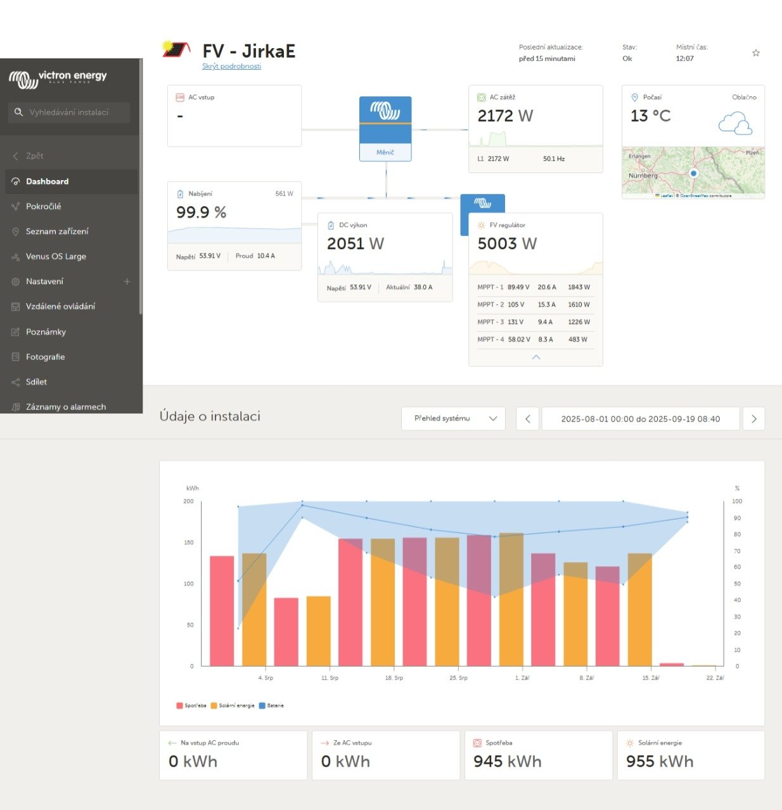Click the FV regulátor sun icon

tap(481, 225)
